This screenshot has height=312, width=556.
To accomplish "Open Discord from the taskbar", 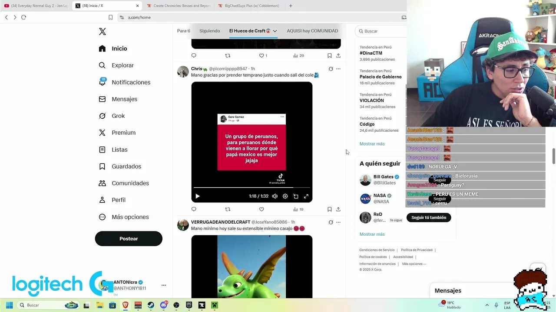I will tap(164, 305).
